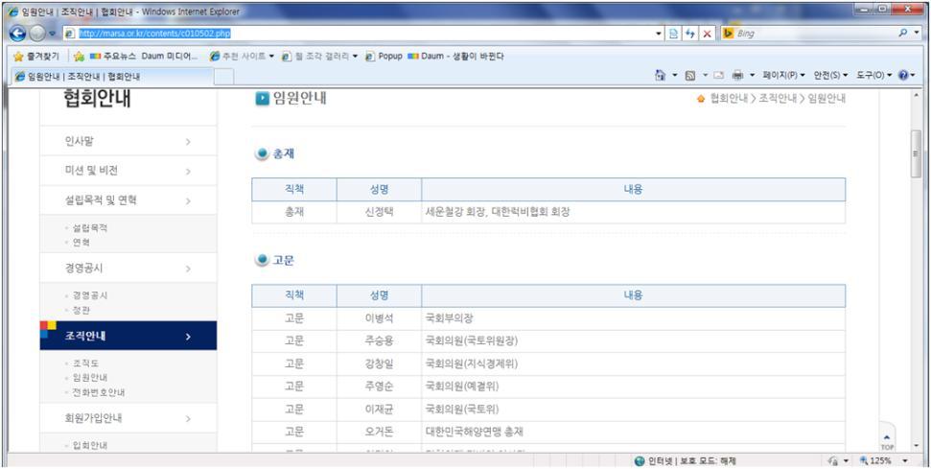Click the scrollbar down arrow
Screen dimensions: 931x469
[917, 445]
